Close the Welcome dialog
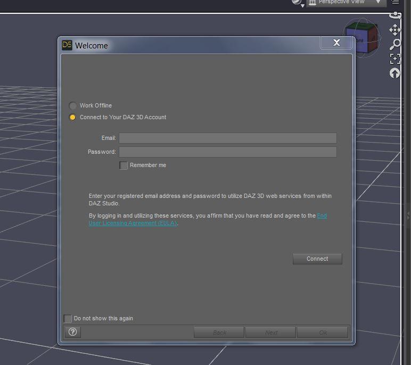This screenshot has width=411, height=365. 336,43
